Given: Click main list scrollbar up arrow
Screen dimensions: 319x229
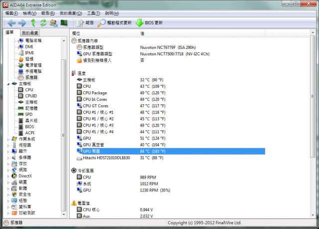Looking at the screenshot, I should click(x=313, y=32).
